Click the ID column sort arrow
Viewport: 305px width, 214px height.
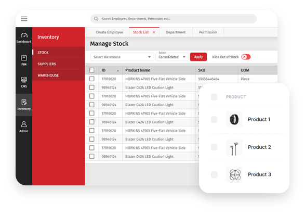(x=118, y=71)
